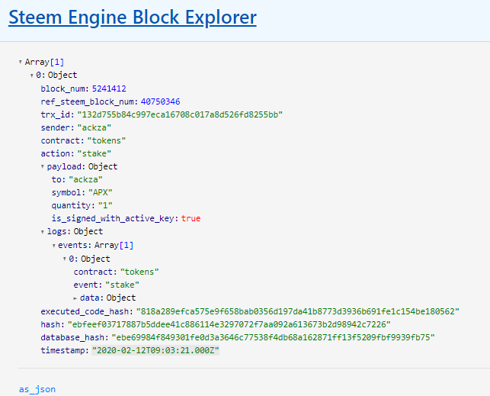Image resolution: width=490 pixels, height=396 pixels.
Task: Collapse the first 0: Object node under Array[1]
Action: pyautogui.click(x=31, y=75)
